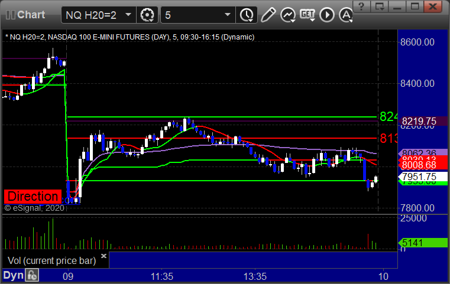Open the symbol settings gear icon

(147, 15)
